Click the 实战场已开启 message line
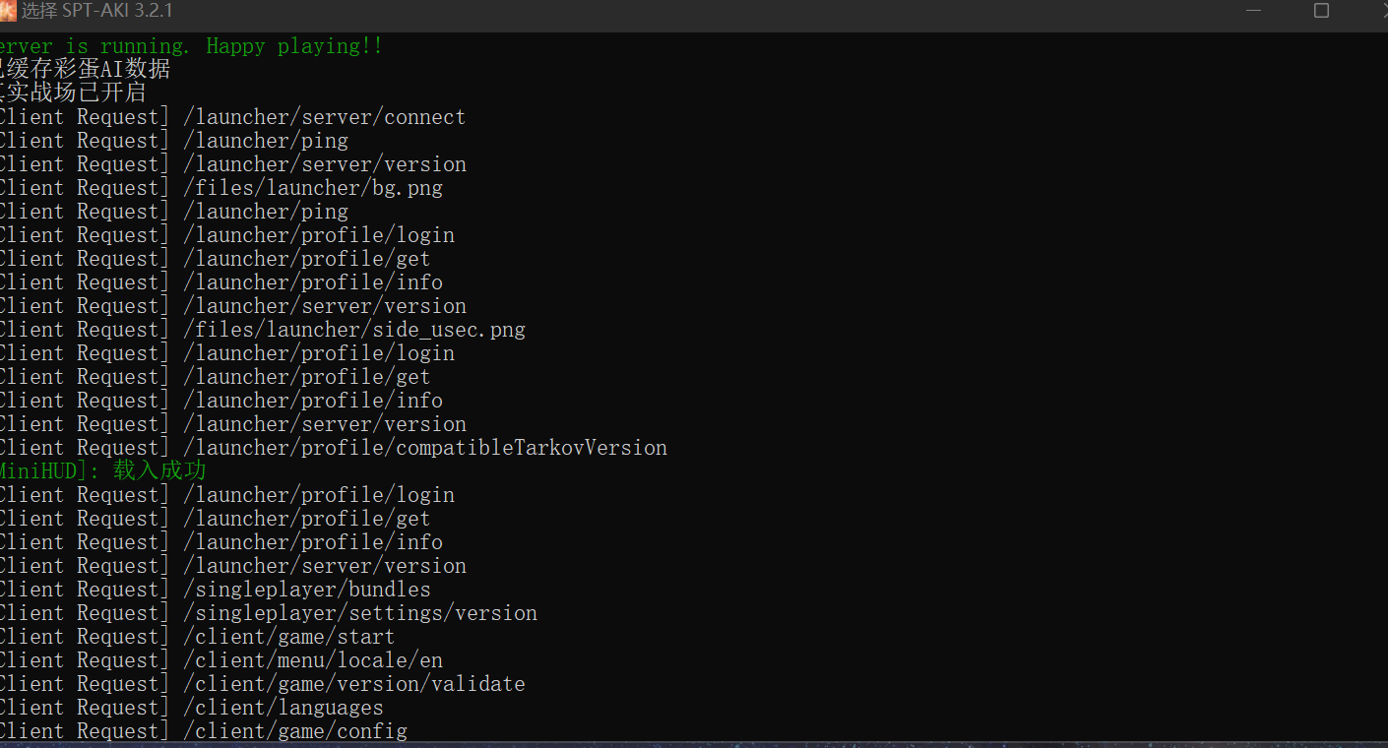Image resolution: width=1388 pixels, height=748 pixels. pyautogui.click(x=73, y=93)
